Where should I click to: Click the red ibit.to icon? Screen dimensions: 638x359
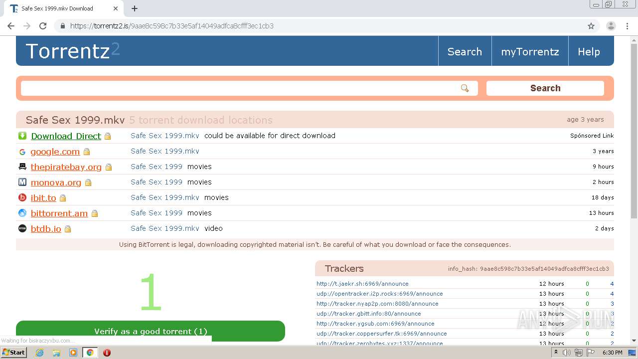click(x=22, y=197)
